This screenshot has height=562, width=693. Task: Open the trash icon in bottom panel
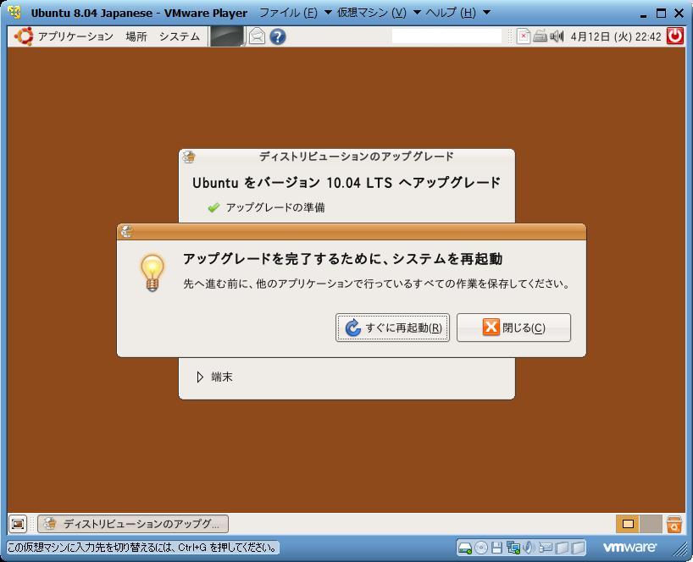[674, 524]
